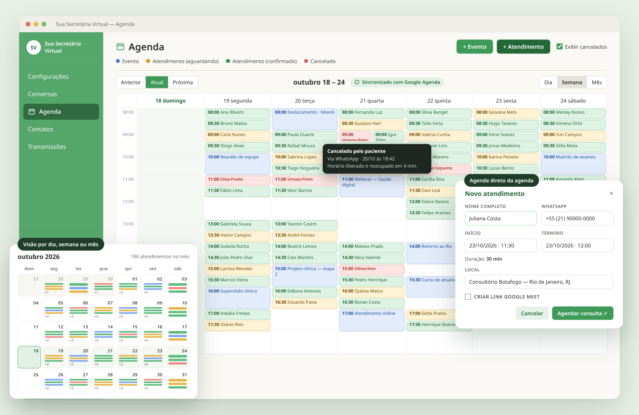Open the Início date-time field
Image resolution: width=639 pixels, height=415 pixels.
(500, 245)
